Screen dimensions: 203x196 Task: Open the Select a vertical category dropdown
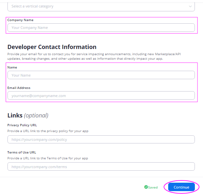click(101, 6)
